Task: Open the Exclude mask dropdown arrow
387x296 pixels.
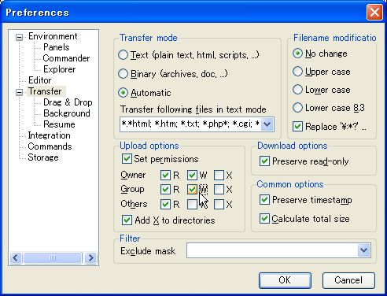Action: (363, 250)
